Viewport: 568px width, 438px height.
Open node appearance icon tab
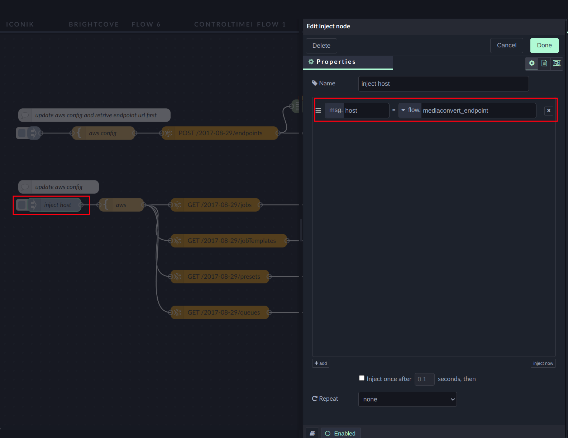(x=557, y=63)
